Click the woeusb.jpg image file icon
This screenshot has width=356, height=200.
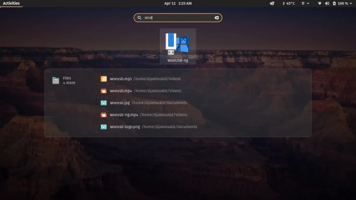[x=104, y=103]
